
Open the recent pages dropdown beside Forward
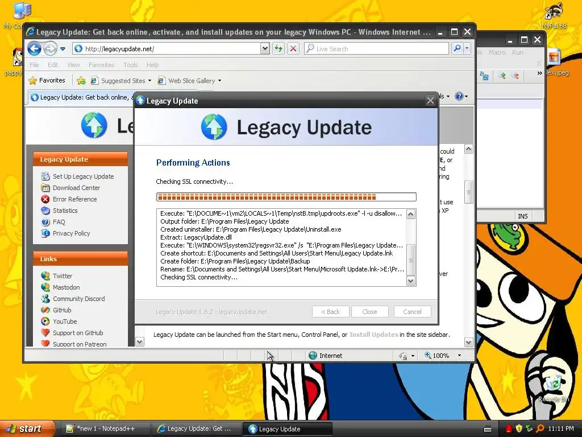[63, 49]
